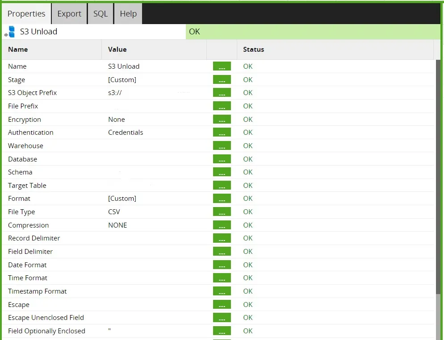Open the Export tab

click(x=69, y=13)
